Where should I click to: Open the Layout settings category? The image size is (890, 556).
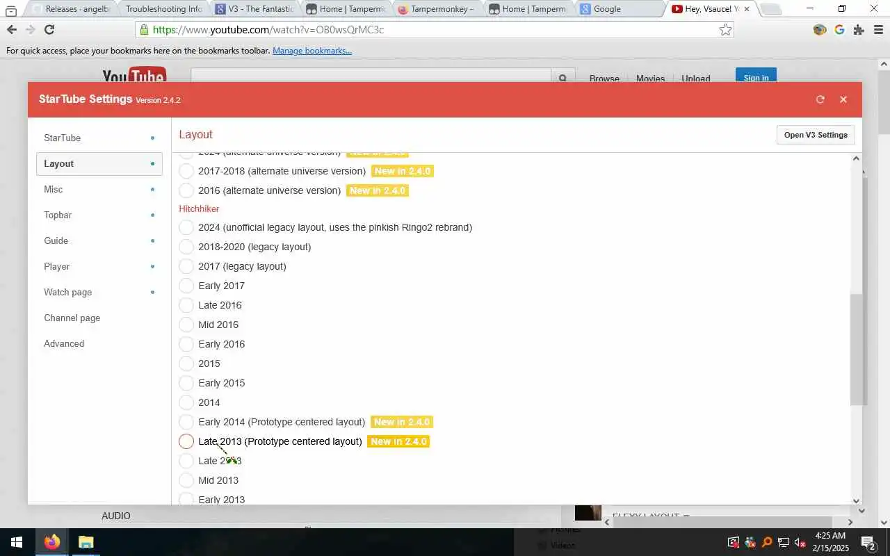click(x=99, y=163)
